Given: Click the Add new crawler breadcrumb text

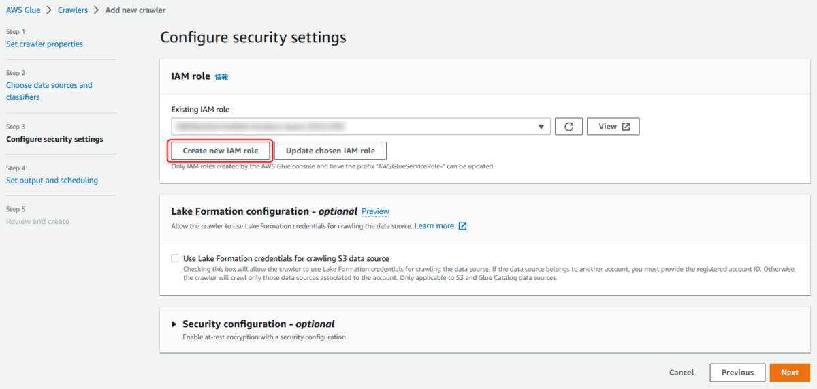Looking at the screenshot, I should pyautogui.click(x=135, y=10).
